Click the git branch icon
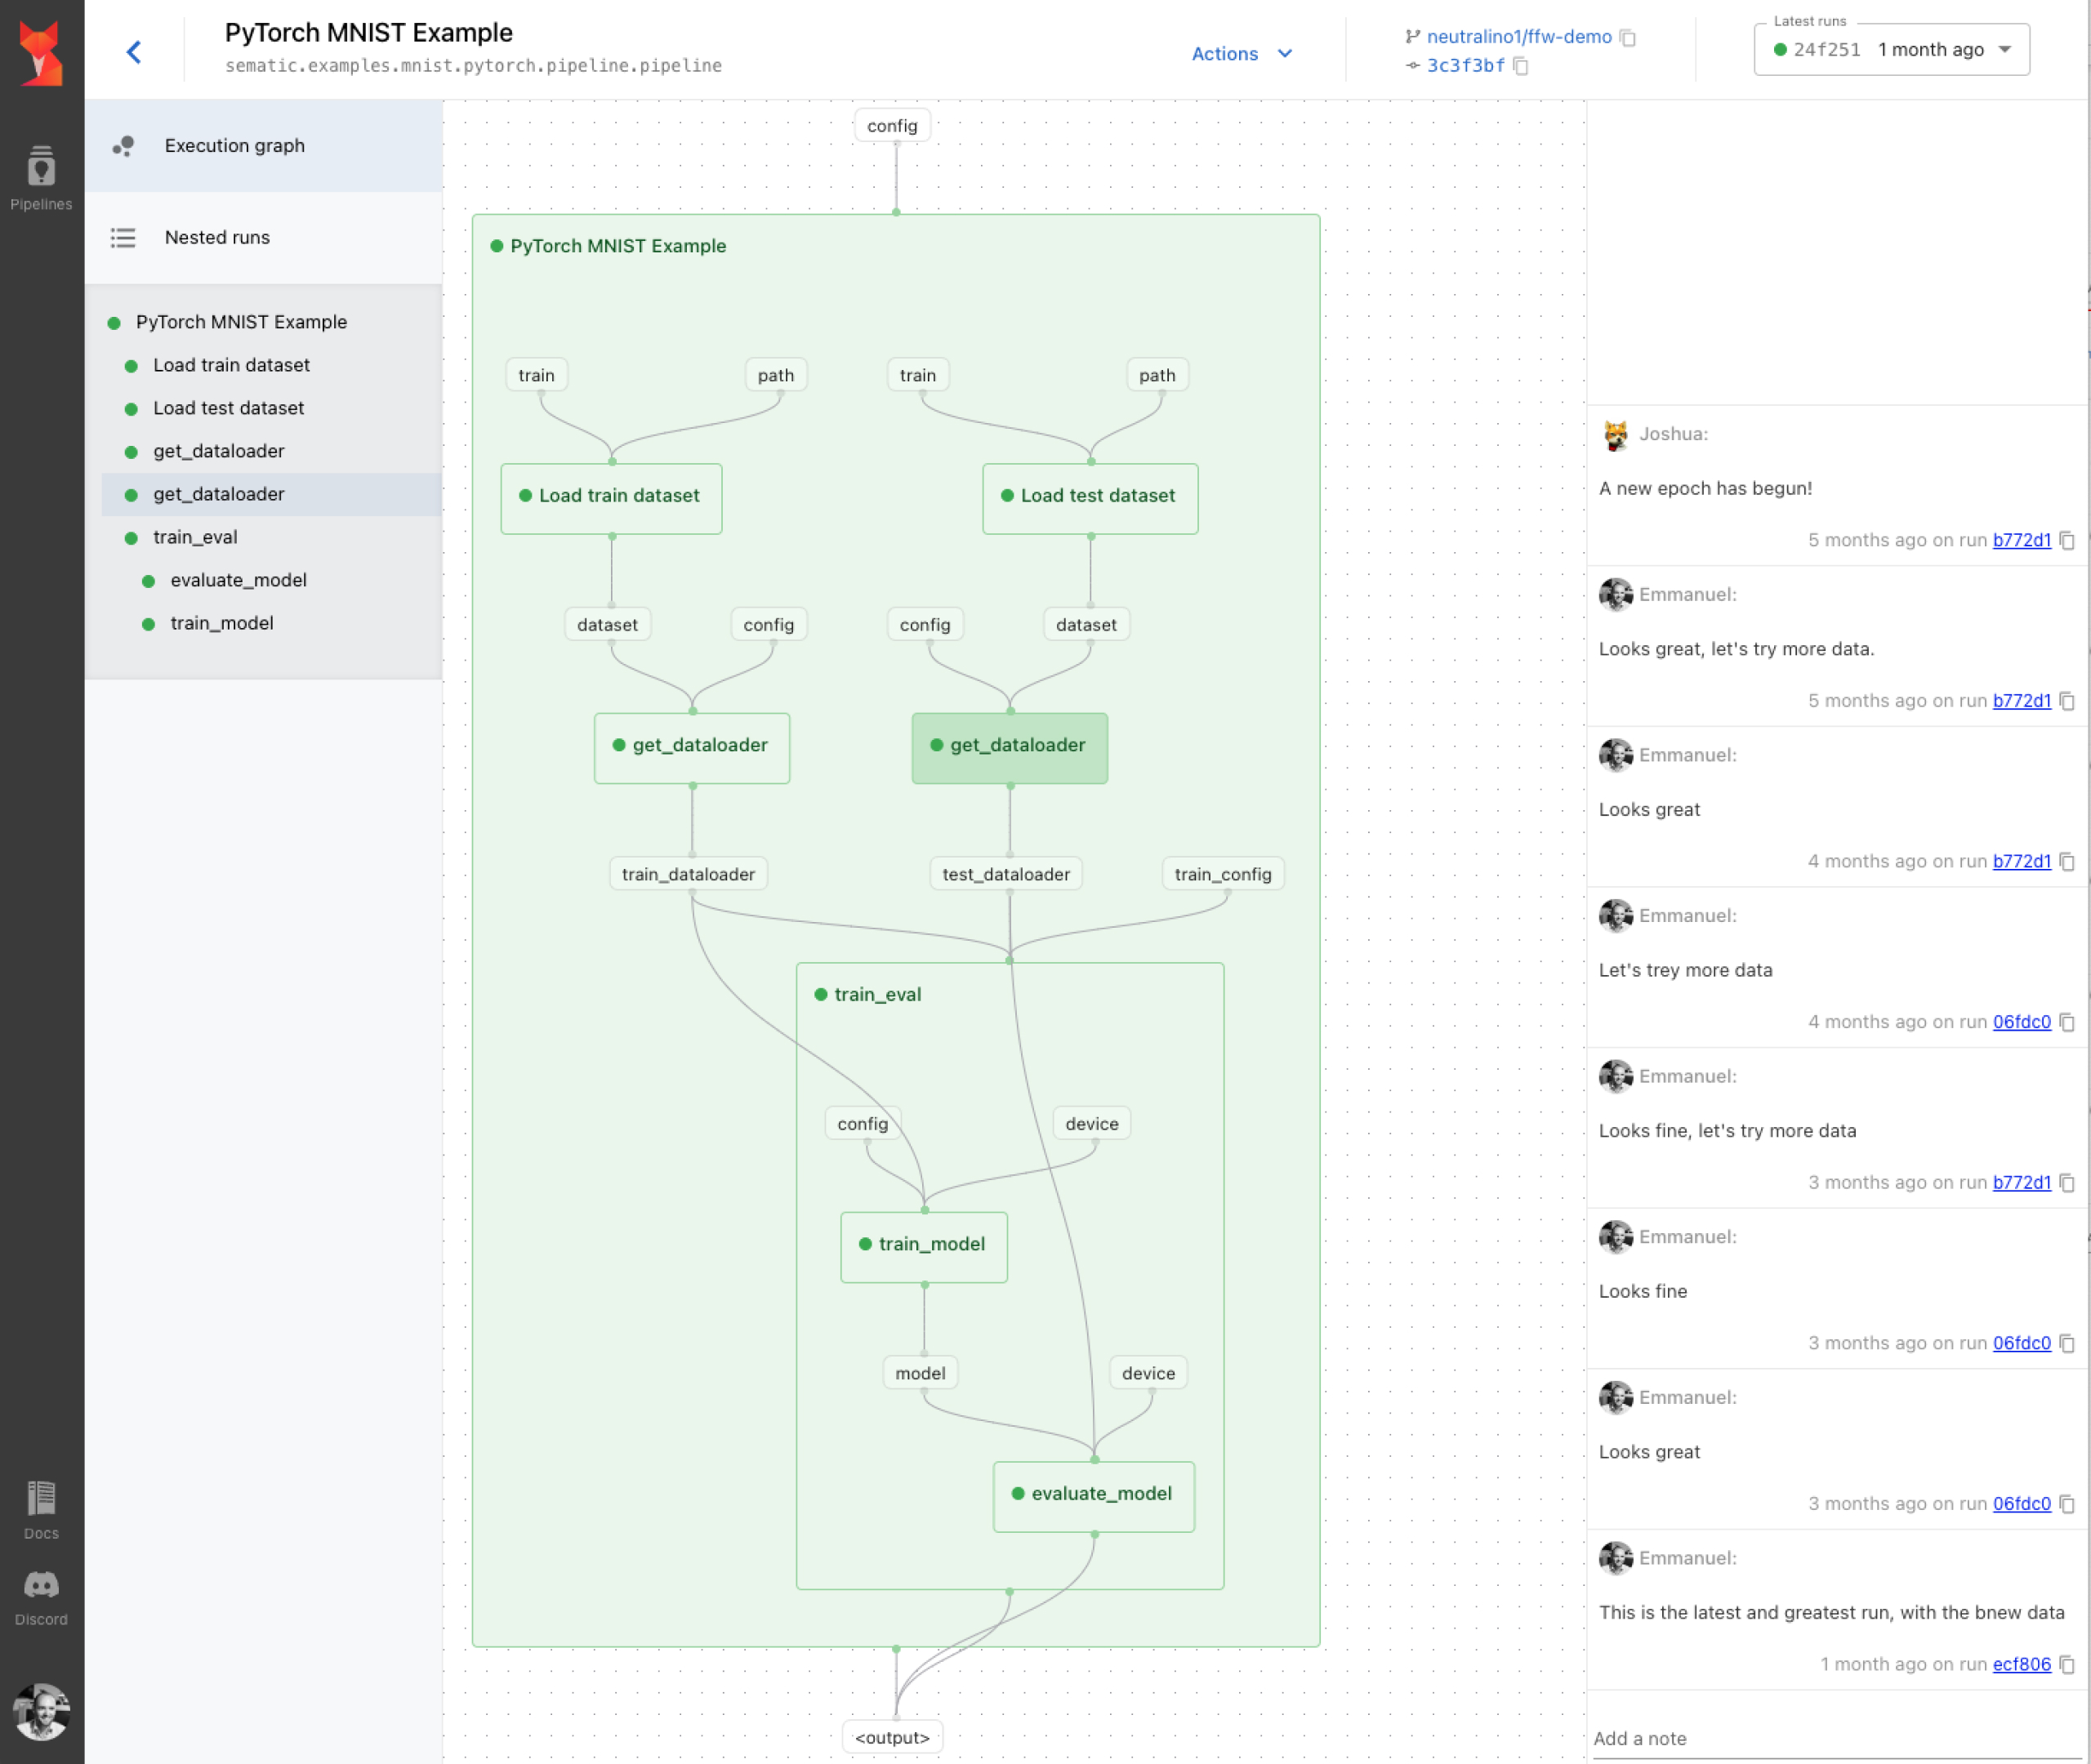The image size is (2091, 1764). 1412,37
